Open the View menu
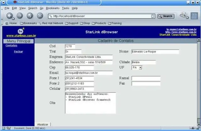The image size is (201, 131). pos(22,8)
